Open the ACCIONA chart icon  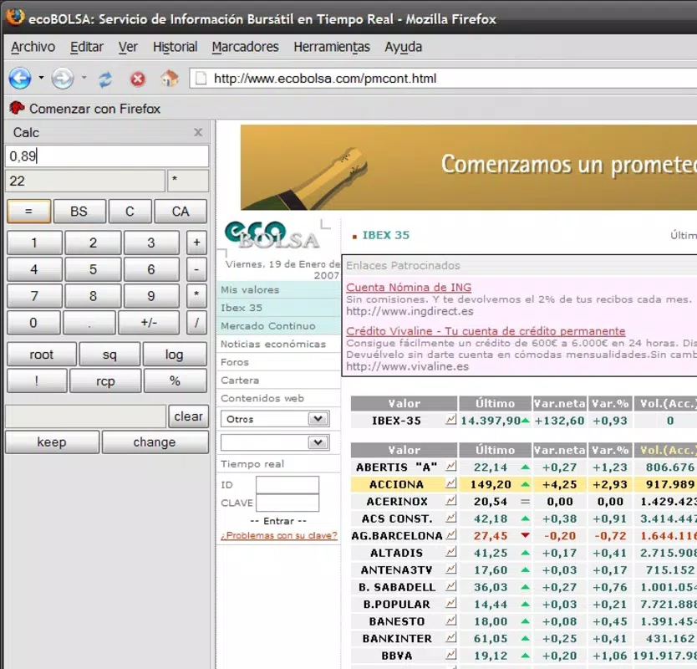[450, 483]
